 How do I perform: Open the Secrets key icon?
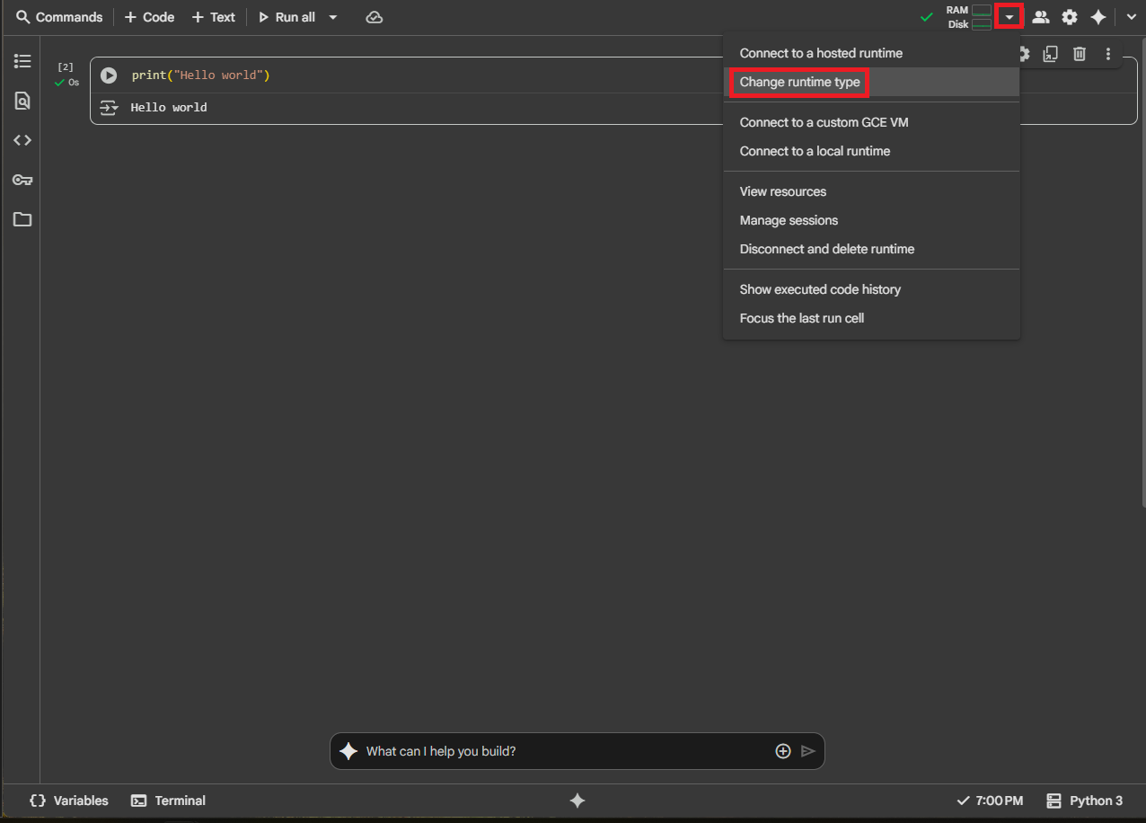click(22, 180)
